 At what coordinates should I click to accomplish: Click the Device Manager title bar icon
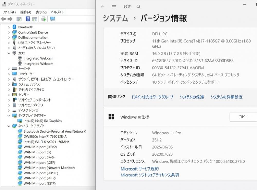click(4, 4)
